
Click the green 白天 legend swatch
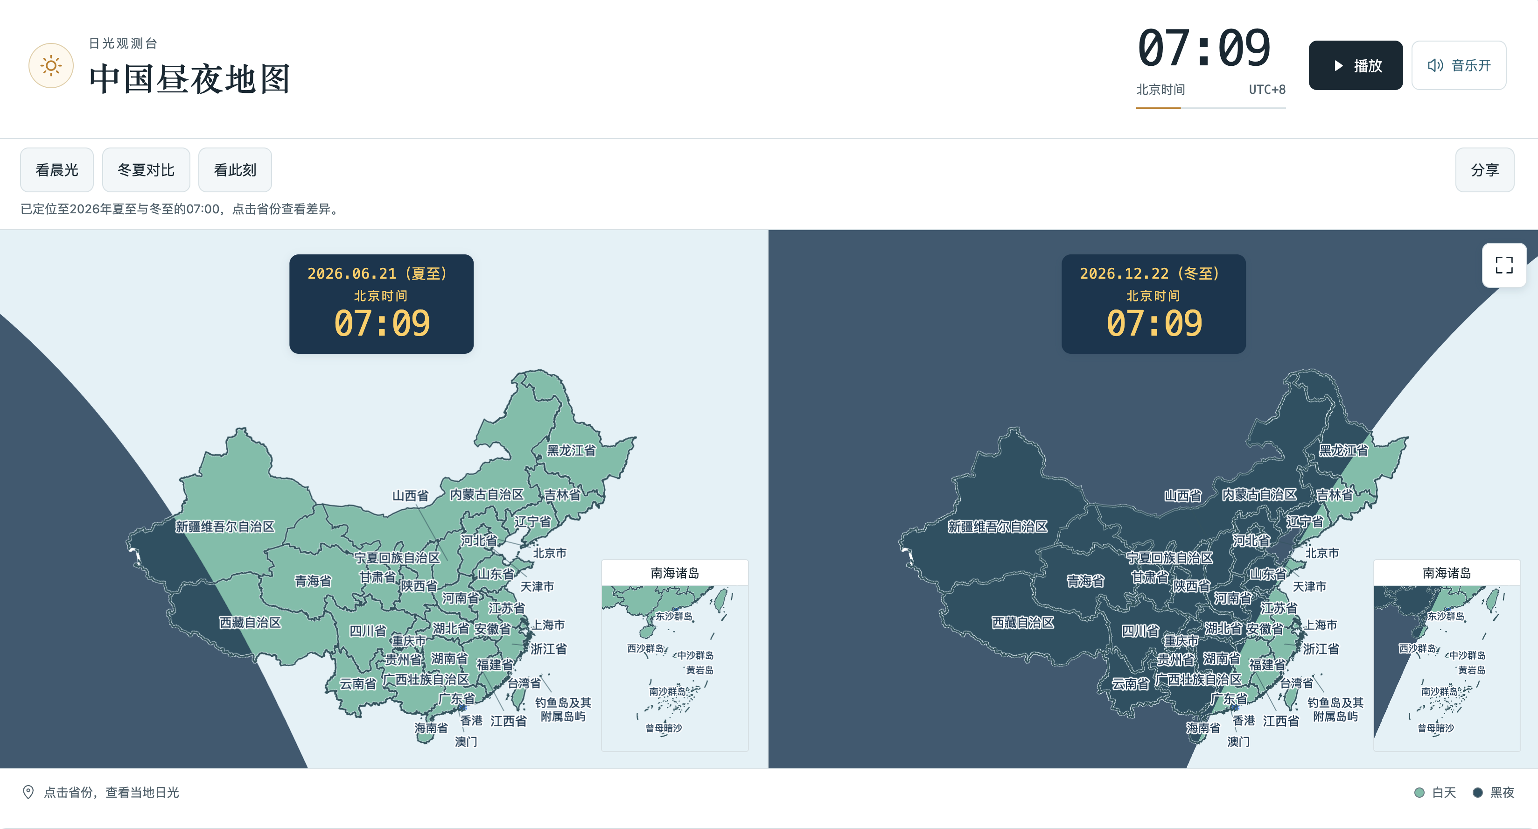pyautogui.click(x=1419, y=793)
